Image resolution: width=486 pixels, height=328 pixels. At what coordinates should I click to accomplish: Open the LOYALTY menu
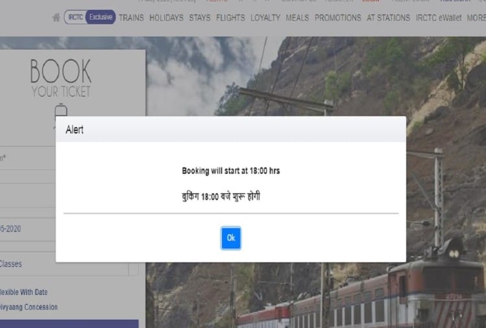pos(265,18)
